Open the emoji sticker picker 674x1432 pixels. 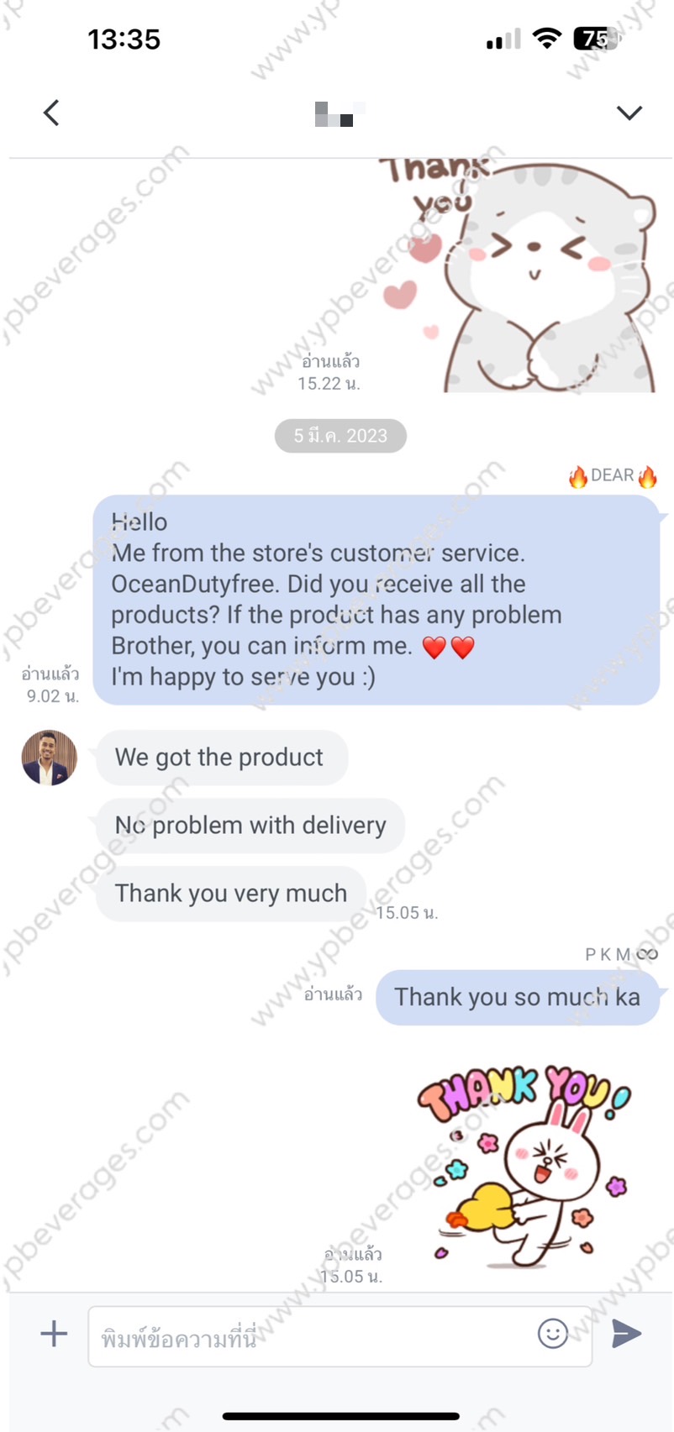click(x=553, y=1333)
